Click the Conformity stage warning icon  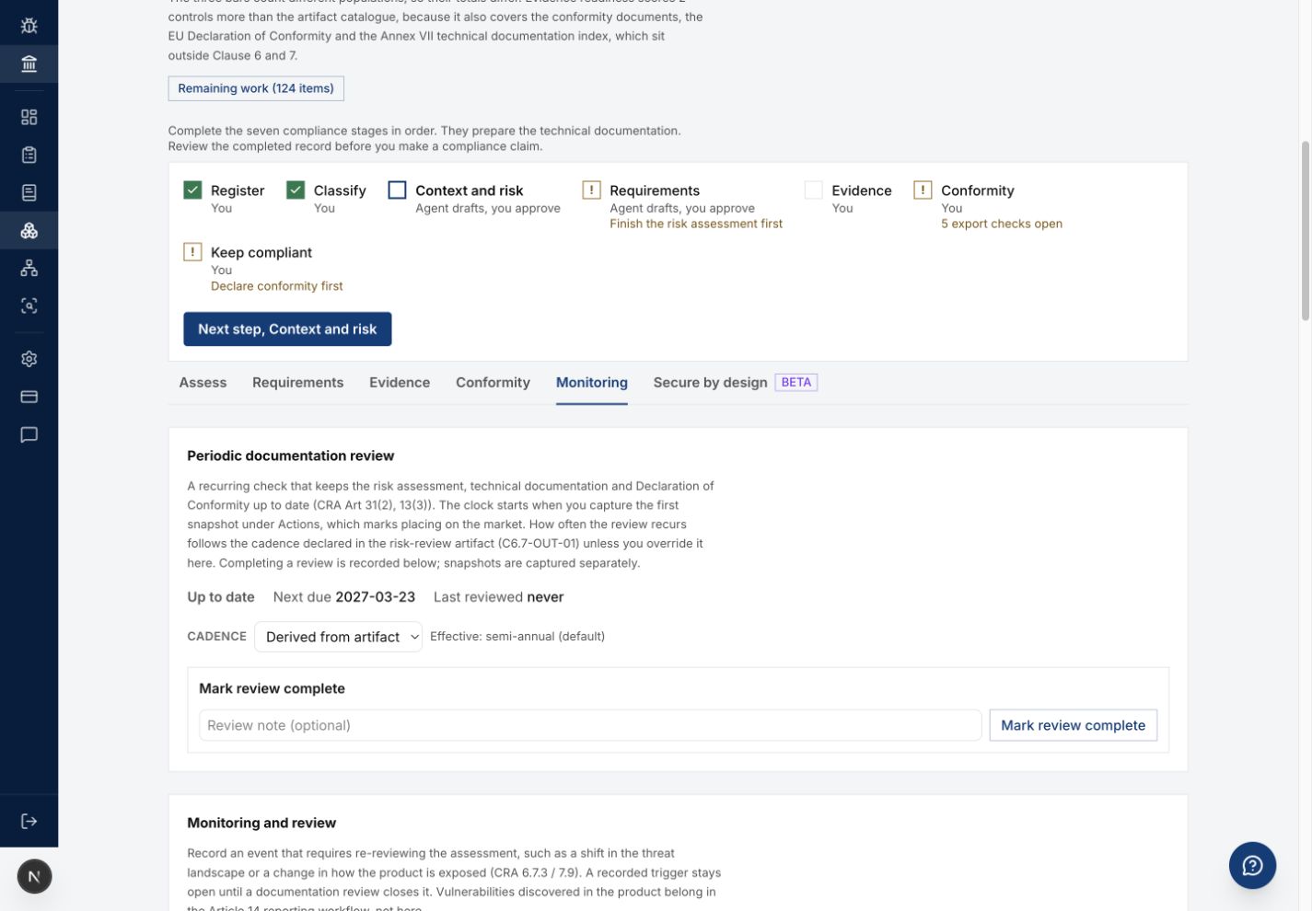click(923, 190)
